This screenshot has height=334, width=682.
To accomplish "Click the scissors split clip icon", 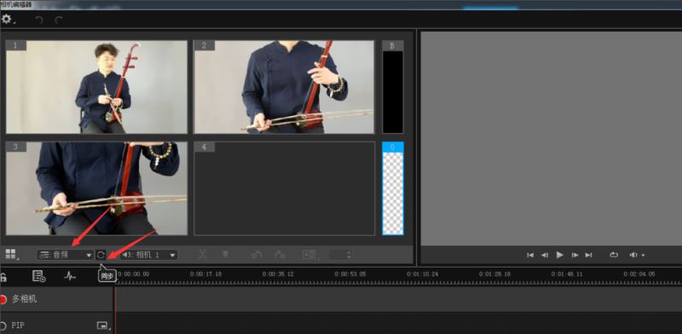I will 203,255.
